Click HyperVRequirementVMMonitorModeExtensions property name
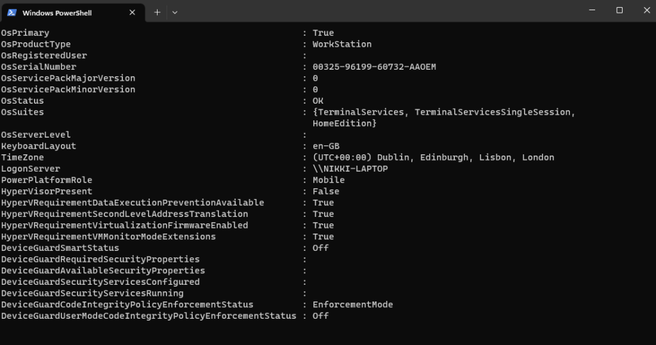This screenshot has height=345, width=656. pos(108,236)
